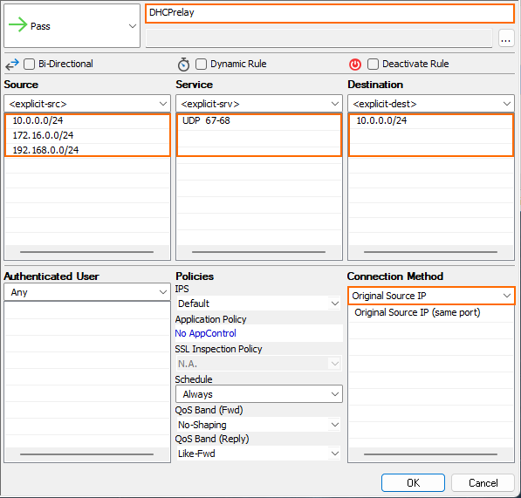This screenshot has height=498, width=521.
Task: Click the empty description field below the name
Action: [319, 38]
